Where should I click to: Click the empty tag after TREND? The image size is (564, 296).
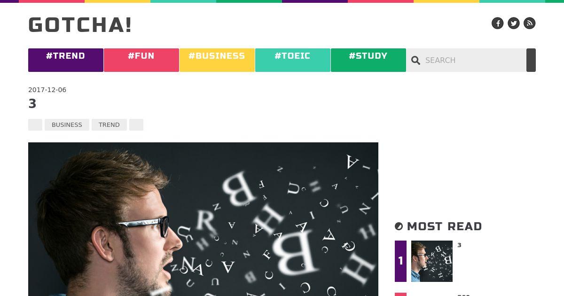click(x=136, y=125)
